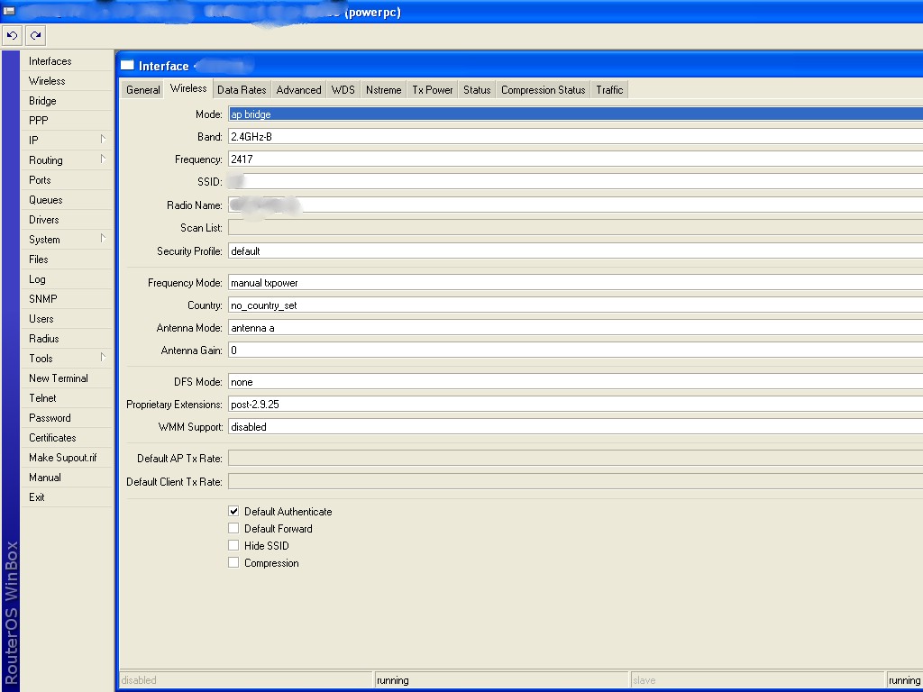Click the Proprietary Extensions field

coord(575,405)
